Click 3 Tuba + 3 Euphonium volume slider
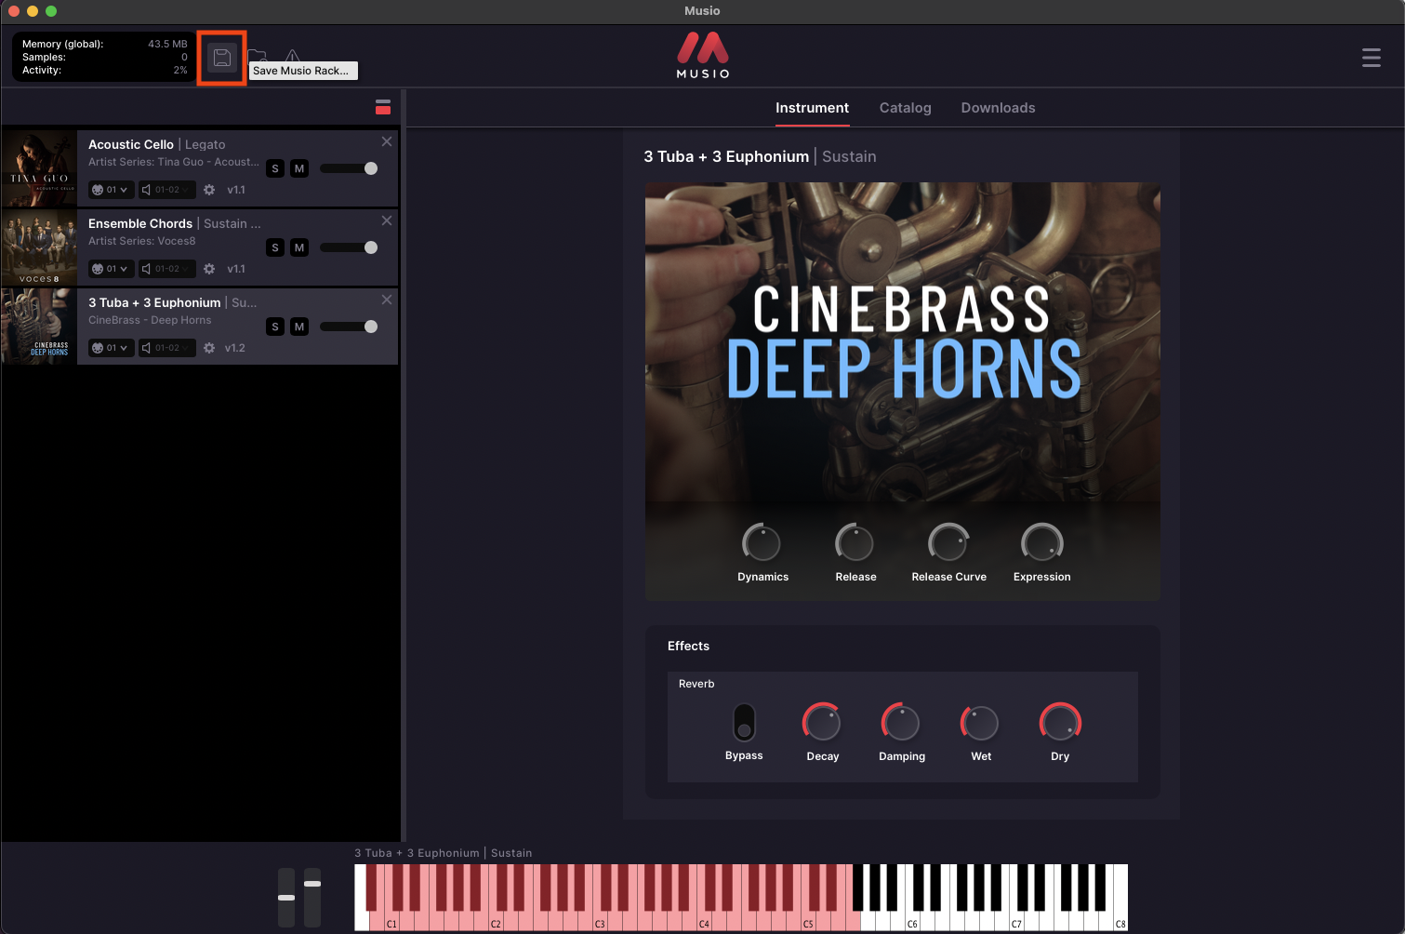The height and width of the screenshot is (934, 1405). pyautogui.click(x=349, y=327)
